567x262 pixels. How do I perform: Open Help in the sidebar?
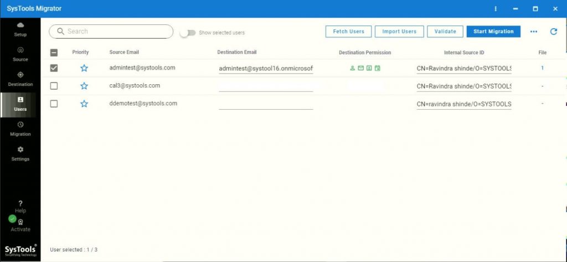[x=20, y=207]
